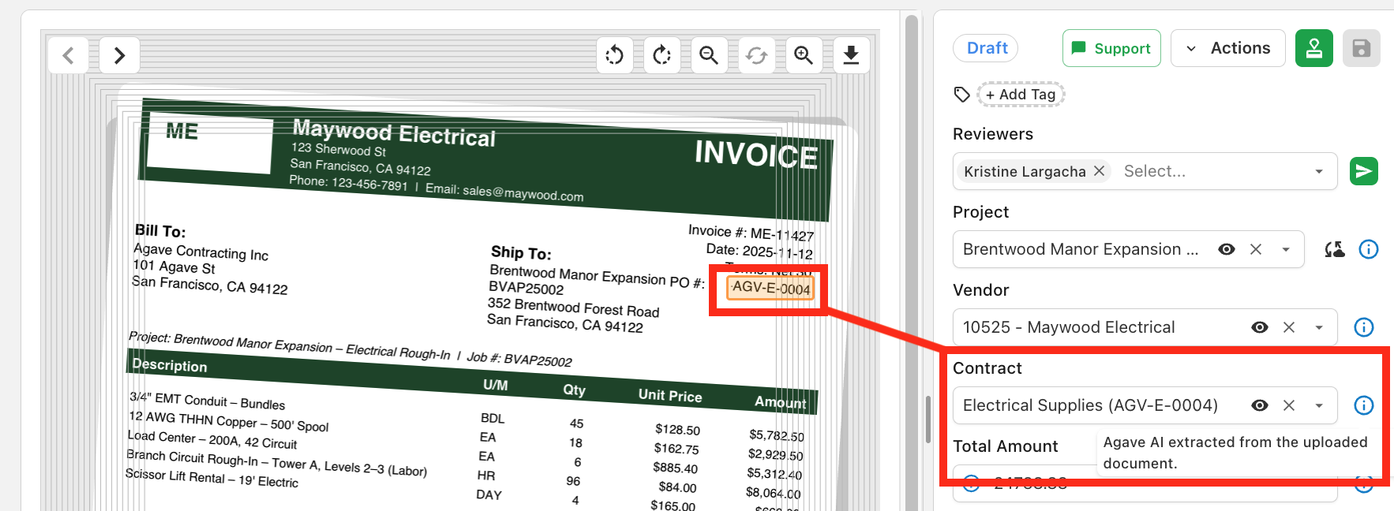Click the project reassign icon

coord(1334,249)
